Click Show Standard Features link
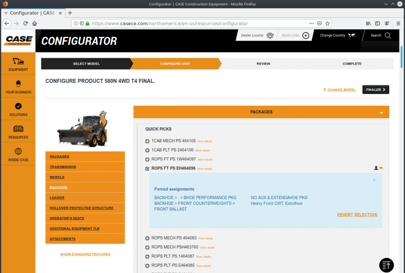Image resolution: width=405 pixels, height=273 pixels. click(x=85, y=254)
